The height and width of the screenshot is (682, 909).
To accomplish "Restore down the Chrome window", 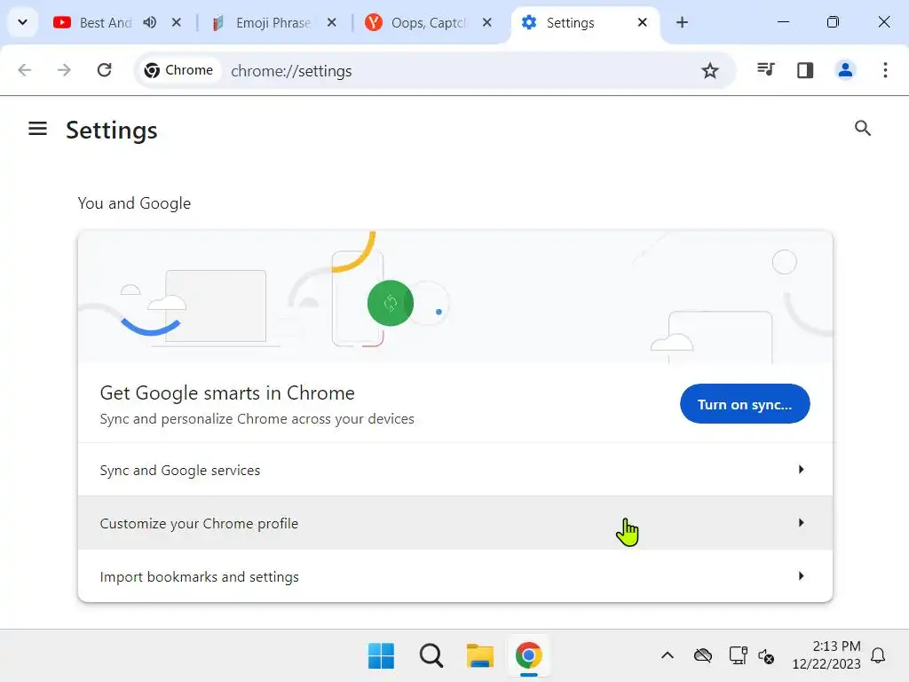I will click(x=833, y=22).
